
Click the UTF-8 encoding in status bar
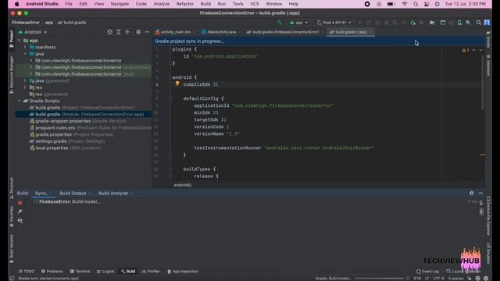click(439, 279)
